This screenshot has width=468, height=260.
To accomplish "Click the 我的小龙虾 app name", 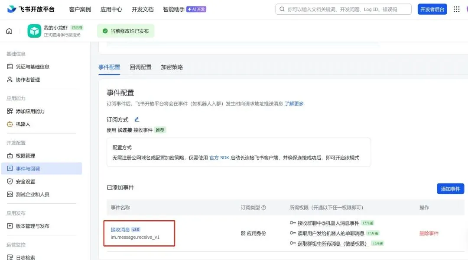I will coord(56,28).
